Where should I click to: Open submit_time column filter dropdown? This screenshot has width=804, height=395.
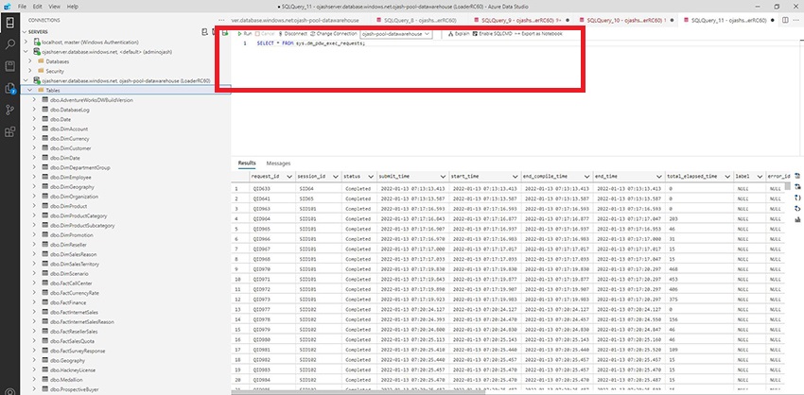pos(443,177)
